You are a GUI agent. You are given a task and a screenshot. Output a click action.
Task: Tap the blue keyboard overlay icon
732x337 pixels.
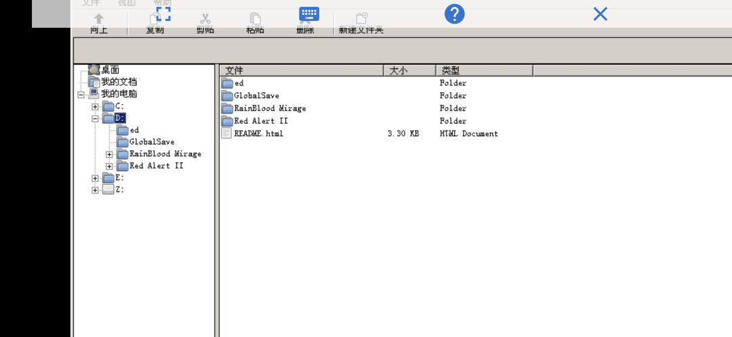(309, 14)
